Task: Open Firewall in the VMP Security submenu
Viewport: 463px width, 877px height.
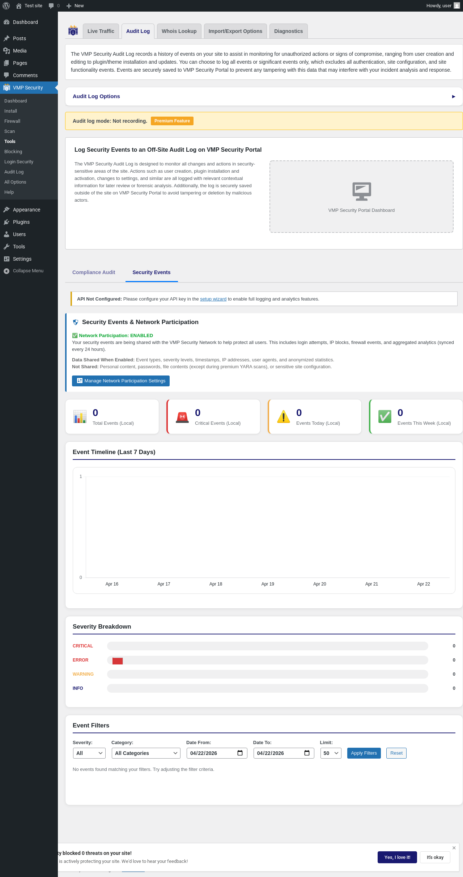Action: tap(12, 121)
